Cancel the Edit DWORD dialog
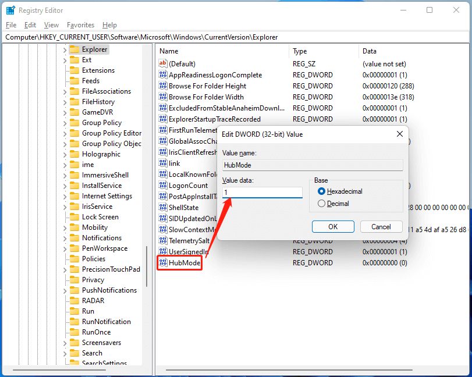This screenshot has width=472, height=377. click(x=381, y=226)
